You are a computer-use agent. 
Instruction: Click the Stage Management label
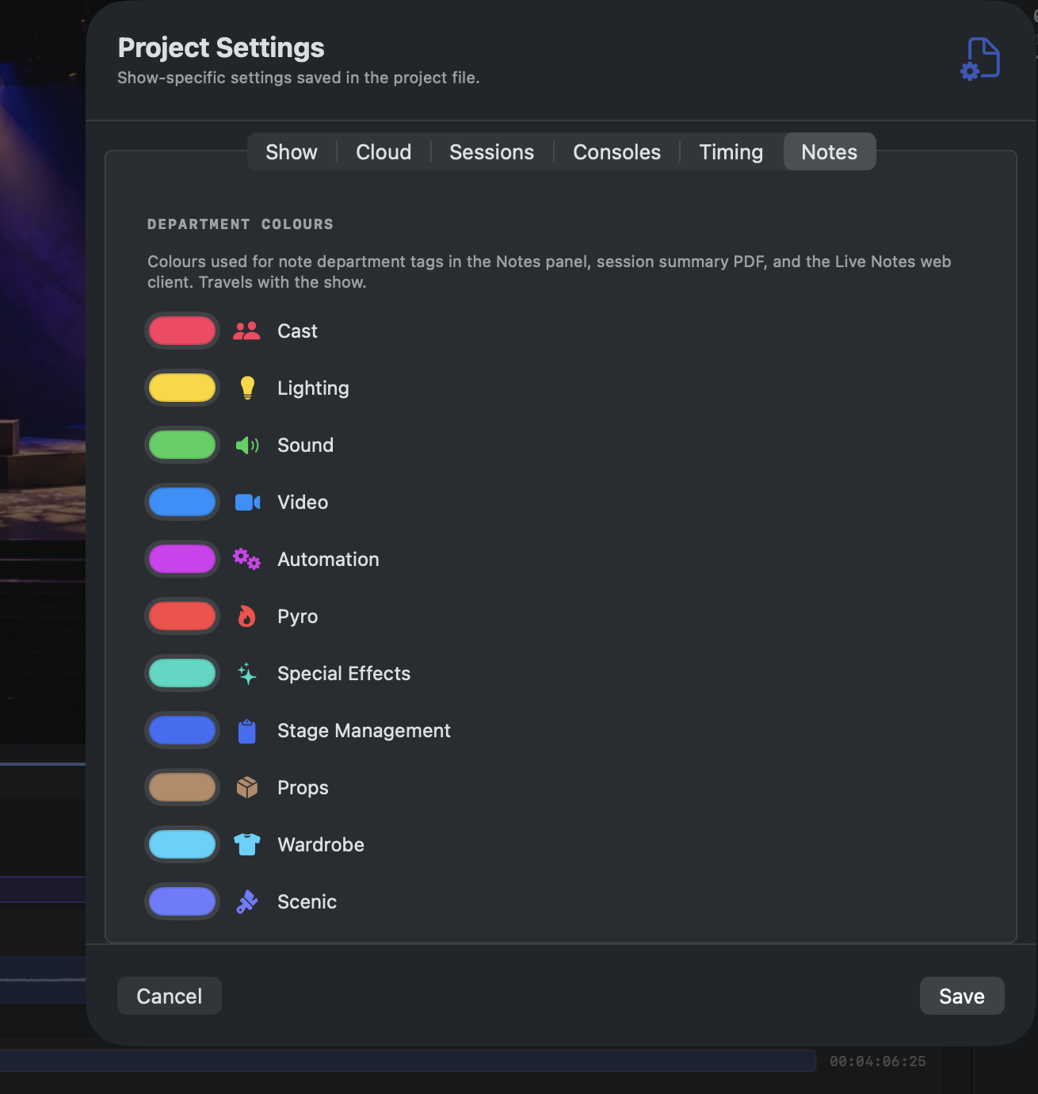point(364,730)
